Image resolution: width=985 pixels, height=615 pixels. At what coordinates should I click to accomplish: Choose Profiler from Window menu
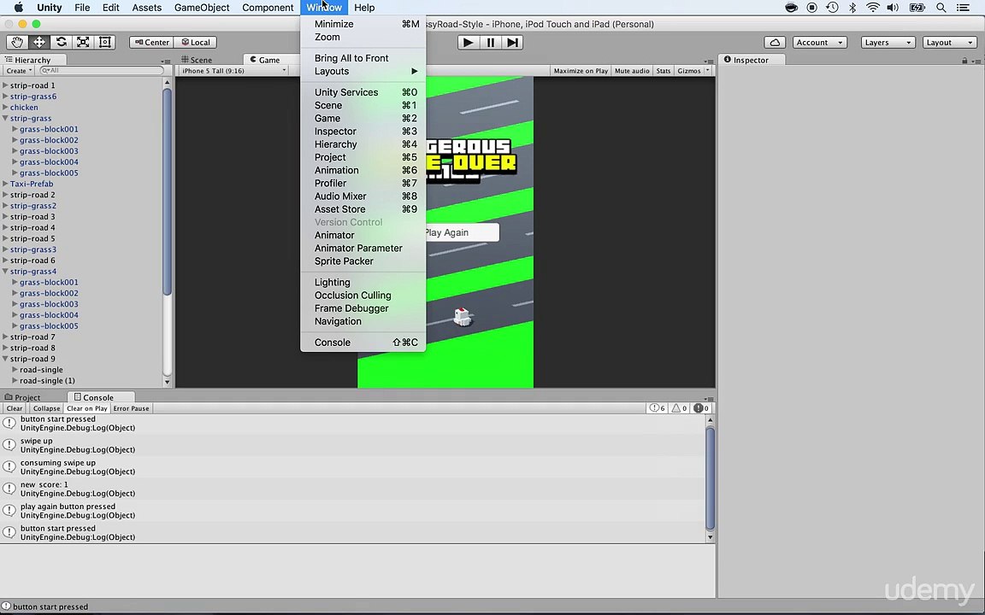pyautogui.click(x=363, y=184)
